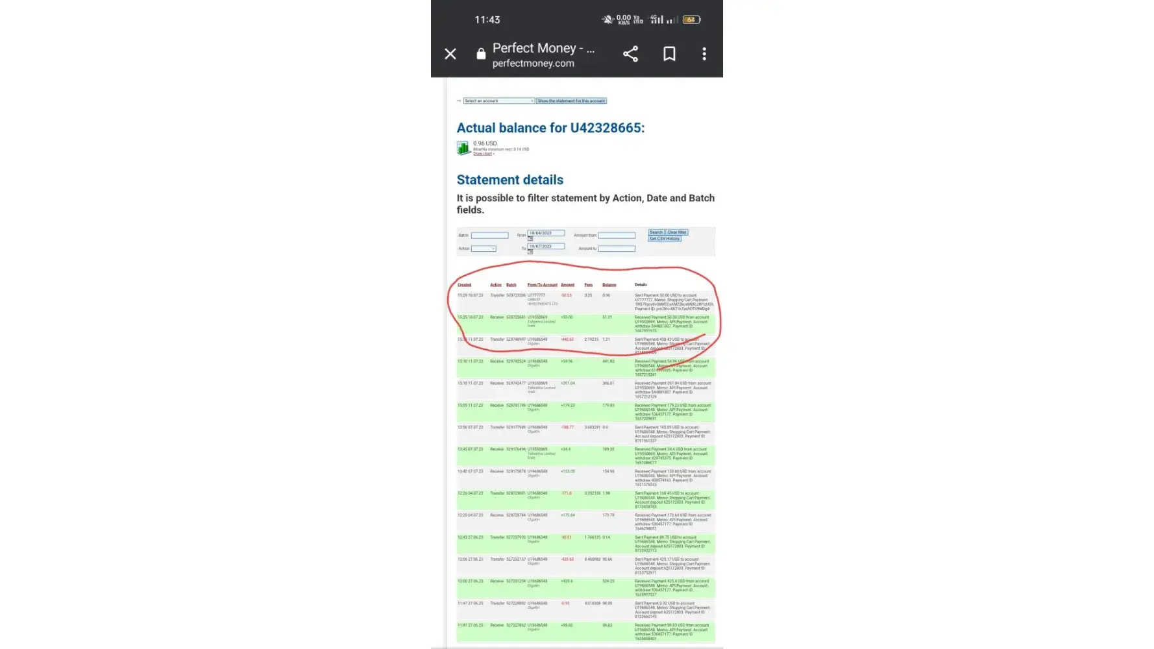Screen dimensions: 1154x649
Task: Open the To date calendar picker icon
Action: point(530,252)
